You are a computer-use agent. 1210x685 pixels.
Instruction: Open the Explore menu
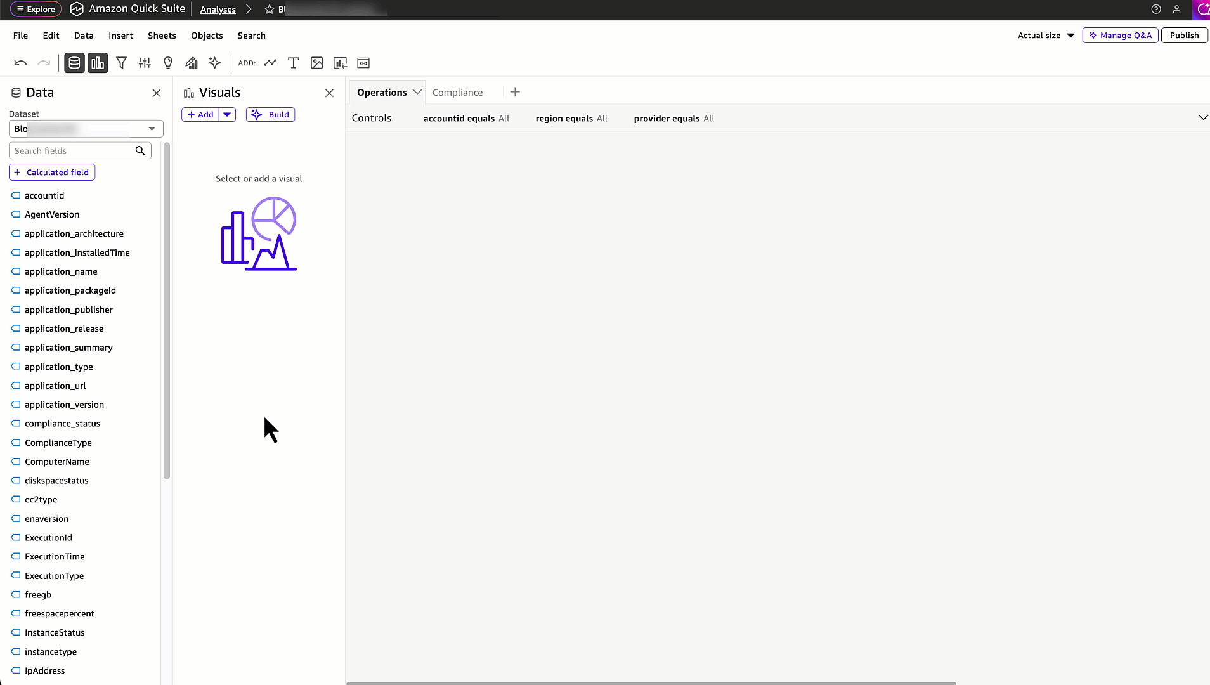point(36,9)
